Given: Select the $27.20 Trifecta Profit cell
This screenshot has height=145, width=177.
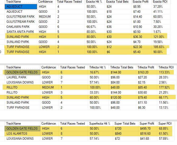Looking at the screenshot, I should pyautogui.click(x=147, y=77).
